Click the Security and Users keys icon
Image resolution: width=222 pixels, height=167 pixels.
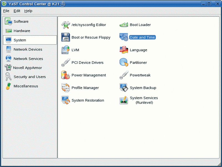pos(8,77)
